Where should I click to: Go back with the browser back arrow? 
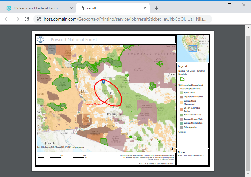click(7, 19)
